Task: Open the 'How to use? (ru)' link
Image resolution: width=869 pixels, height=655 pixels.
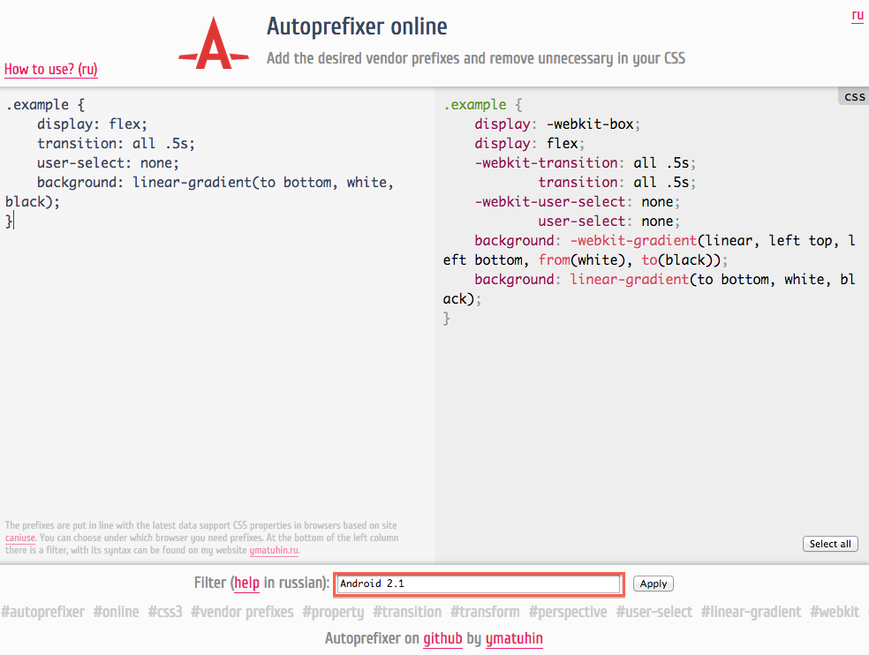Action: coord(51,69)
